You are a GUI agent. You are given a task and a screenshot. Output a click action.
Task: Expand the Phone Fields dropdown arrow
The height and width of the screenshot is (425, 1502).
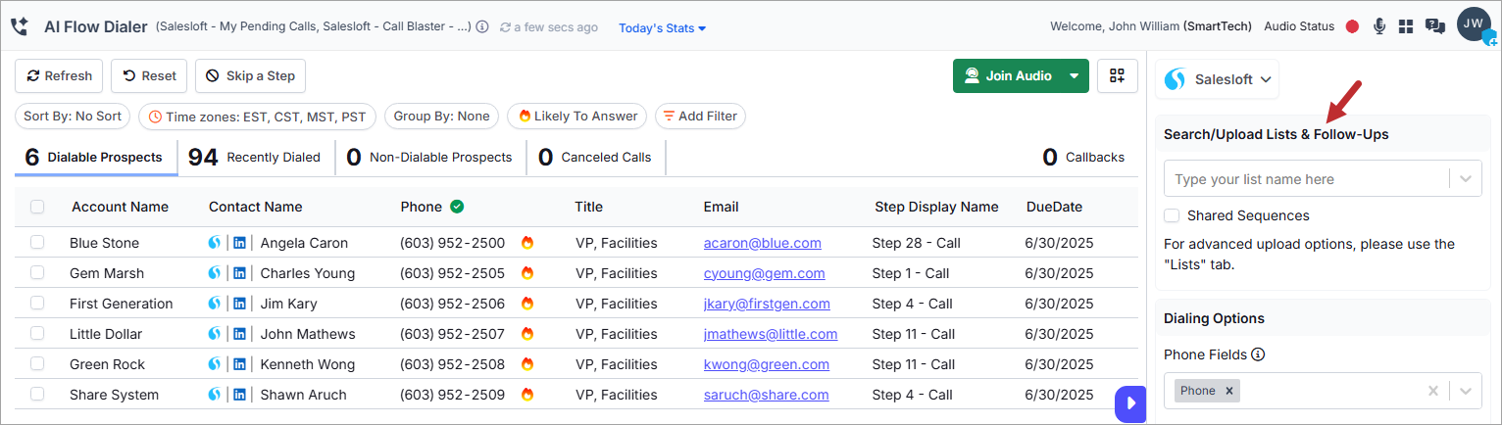click(1466, 391)
